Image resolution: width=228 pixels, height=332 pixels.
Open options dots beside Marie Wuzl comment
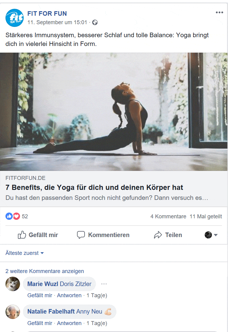(104, 284)
